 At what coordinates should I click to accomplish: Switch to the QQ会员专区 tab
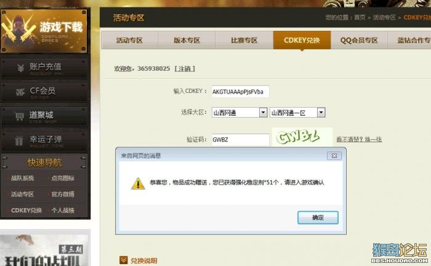click(359, 41)
